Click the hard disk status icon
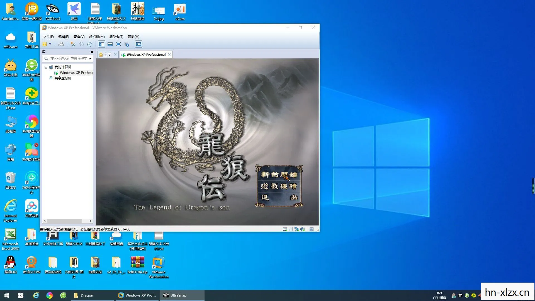This screenshot has width=535, height=301. (x=285, y=229)
